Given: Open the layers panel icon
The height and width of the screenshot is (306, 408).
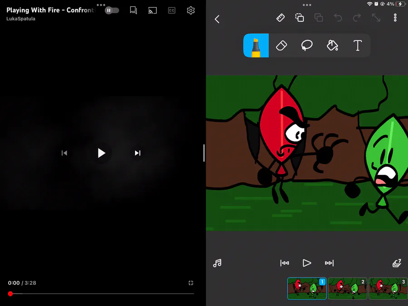Looking at the screenshot, I should 397,263.
